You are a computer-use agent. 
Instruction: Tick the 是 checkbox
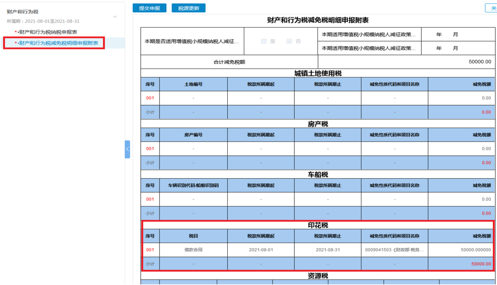pyautogui.click(x=264, y=41)
